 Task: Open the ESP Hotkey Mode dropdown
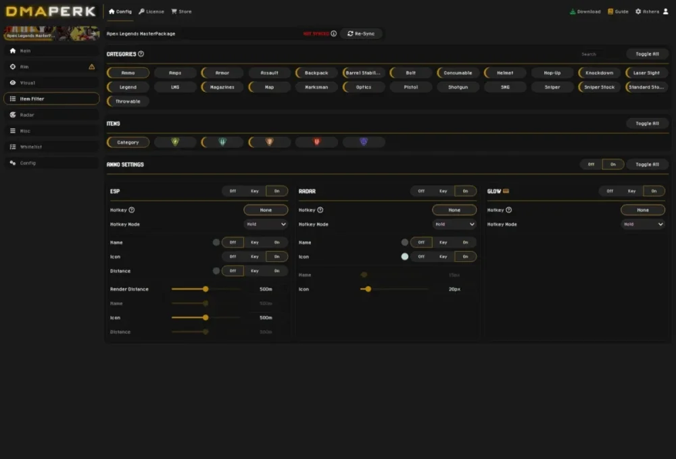click(266, 224)
